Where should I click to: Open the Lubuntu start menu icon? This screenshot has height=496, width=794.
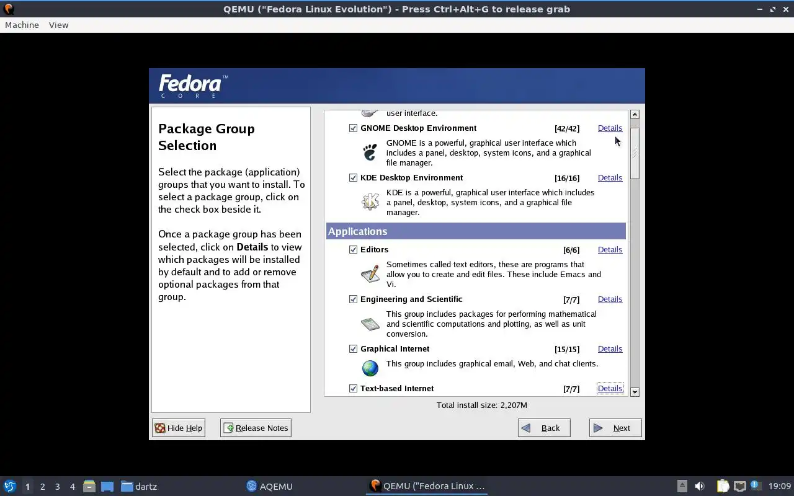[x=9, y=486]
